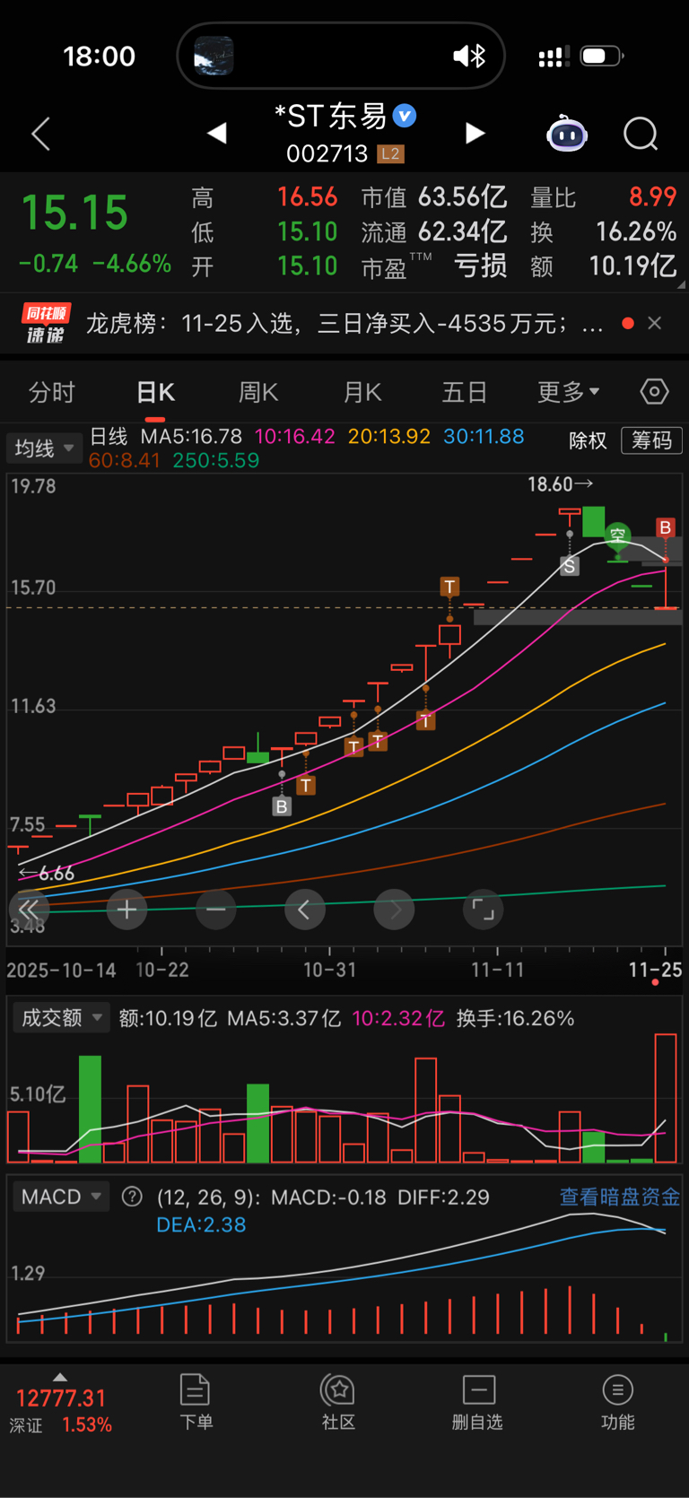Tap the red dot in news banner

pyautogui.click(x=628, y=323)
